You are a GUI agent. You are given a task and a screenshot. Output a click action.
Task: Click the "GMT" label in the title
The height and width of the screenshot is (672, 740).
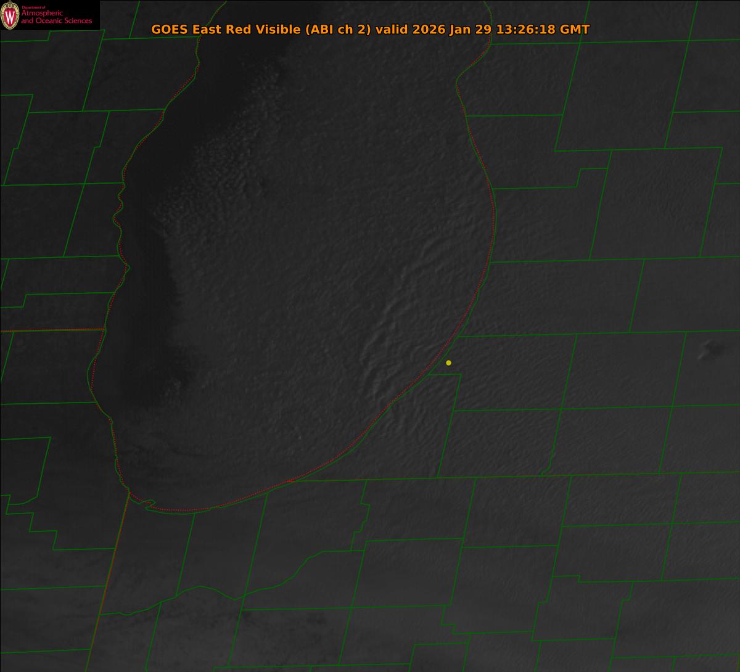pos(575,30)
